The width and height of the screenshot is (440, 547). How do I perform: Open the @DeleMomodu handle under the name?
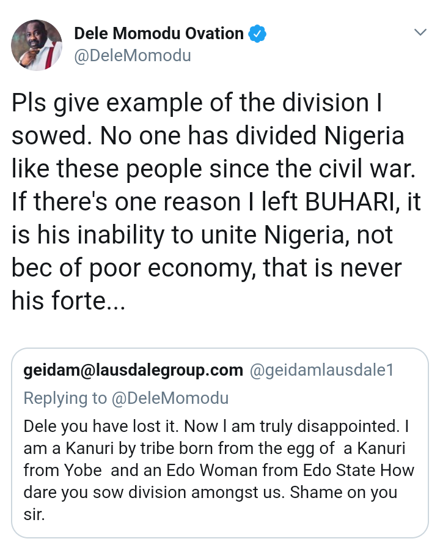(132, 56)
